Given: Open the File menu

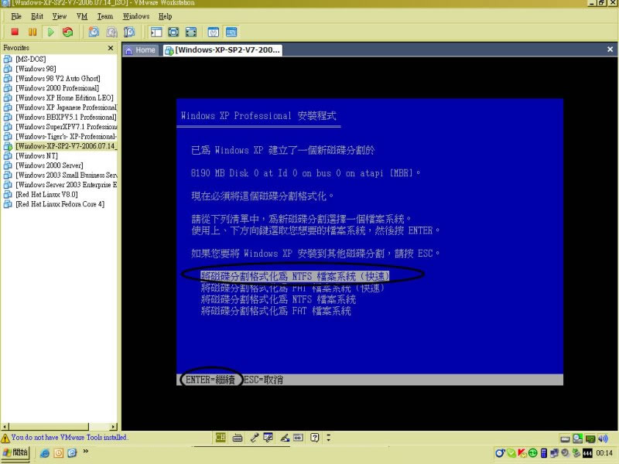Looking at the screenshot, I should pyautogui.click(x=16, y=16).
